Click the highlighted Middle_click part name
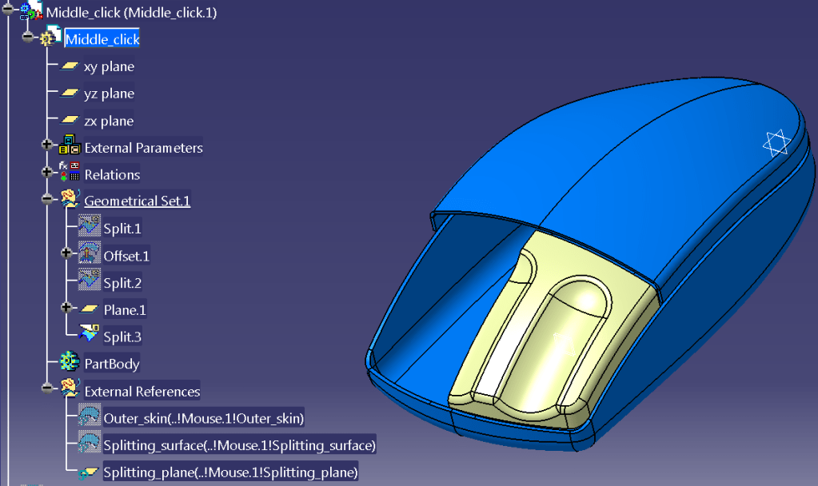 (102, 39)
